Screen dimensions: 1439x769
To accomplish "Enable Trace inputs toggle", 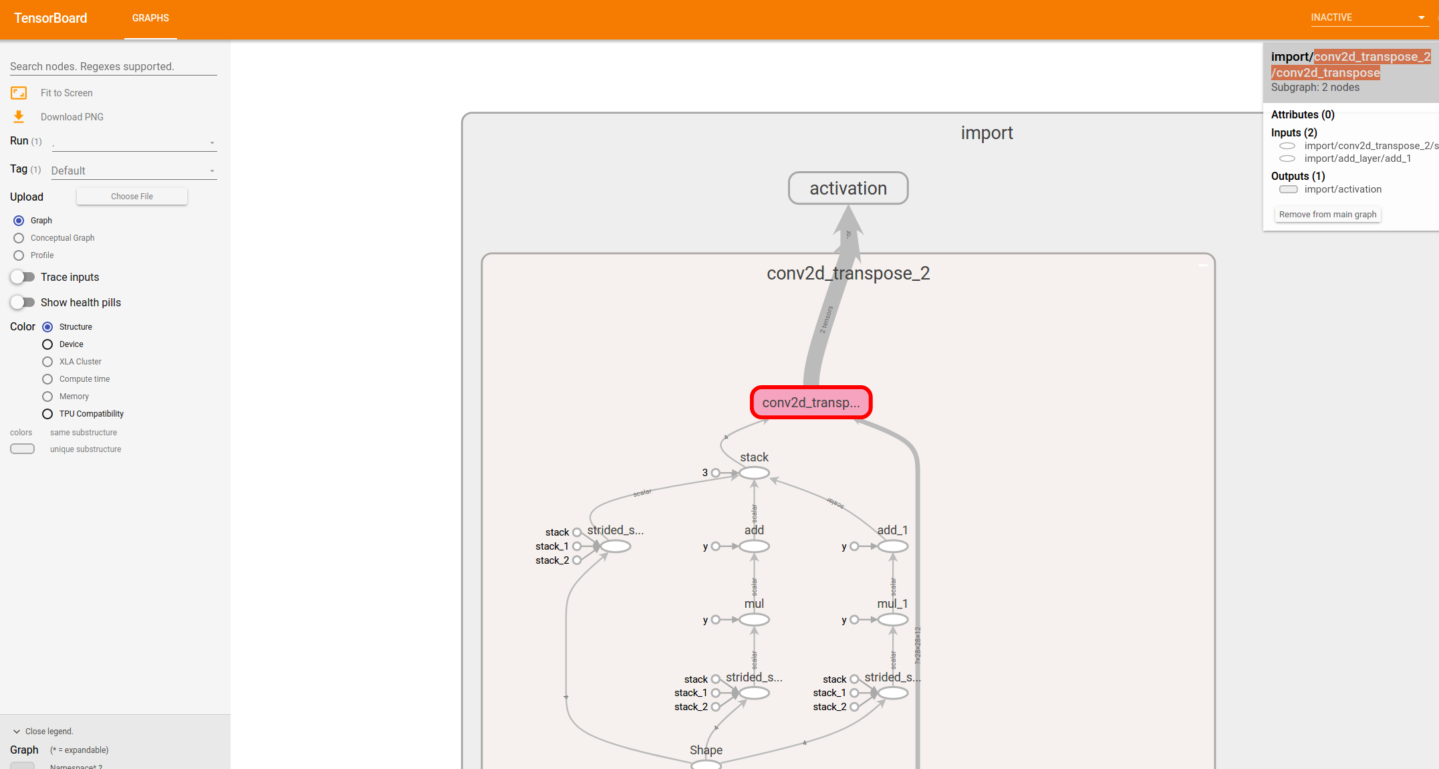I will tap(23, 277).
